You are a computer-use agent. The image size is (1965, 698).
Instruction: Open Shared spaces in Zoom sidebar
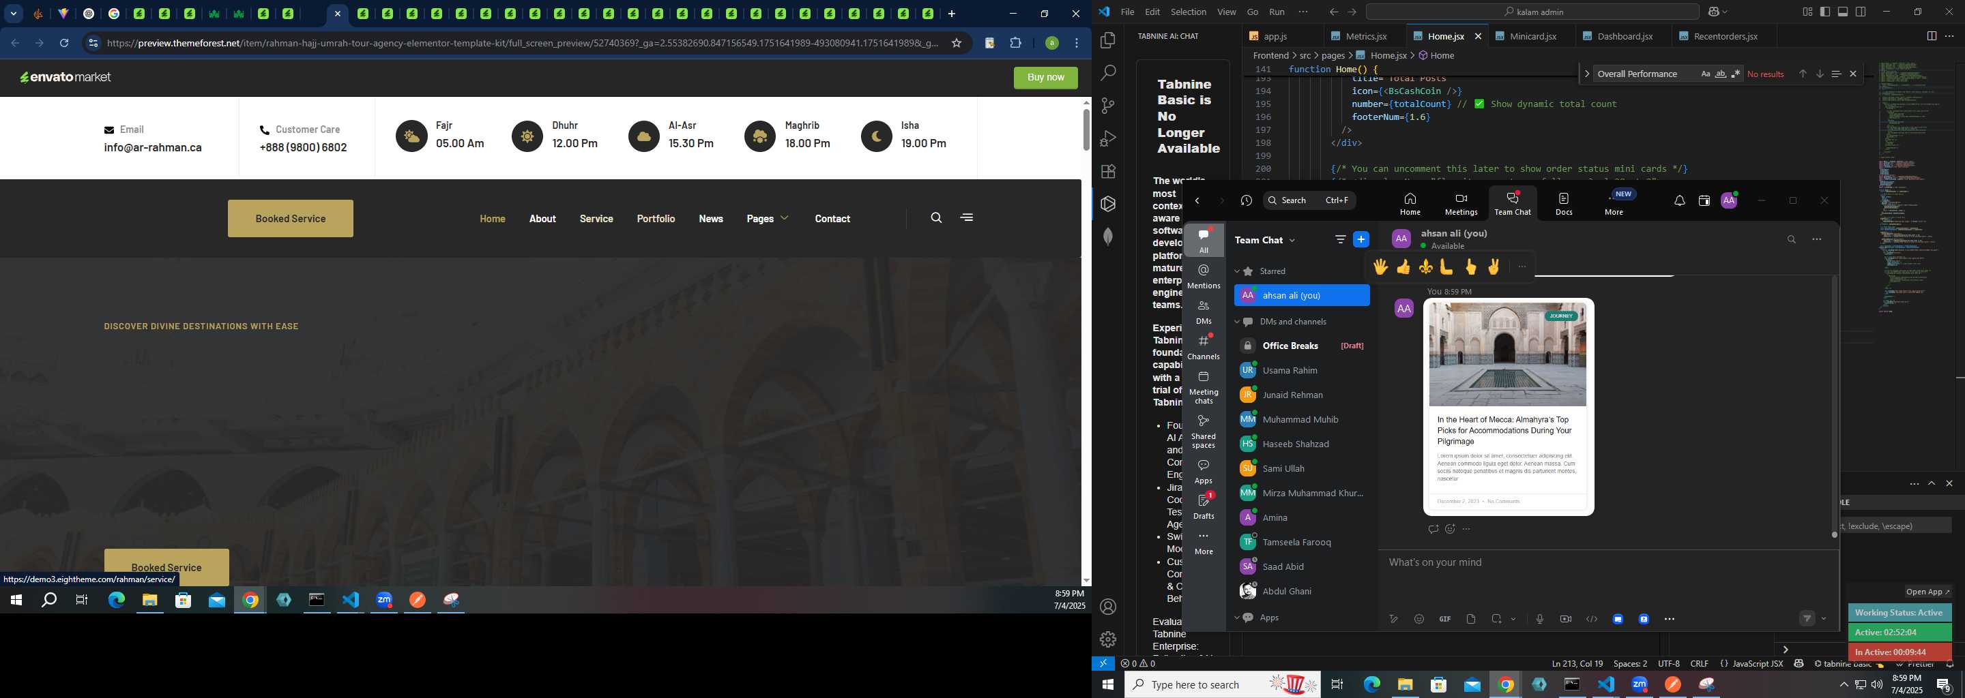tap(1204, 431)
